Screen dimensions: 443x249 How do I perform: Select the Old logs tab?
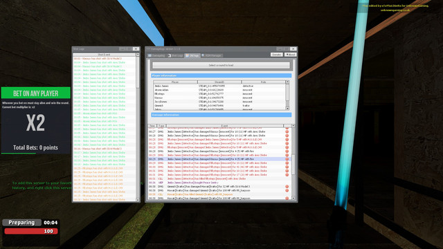(x=192, y=55)
